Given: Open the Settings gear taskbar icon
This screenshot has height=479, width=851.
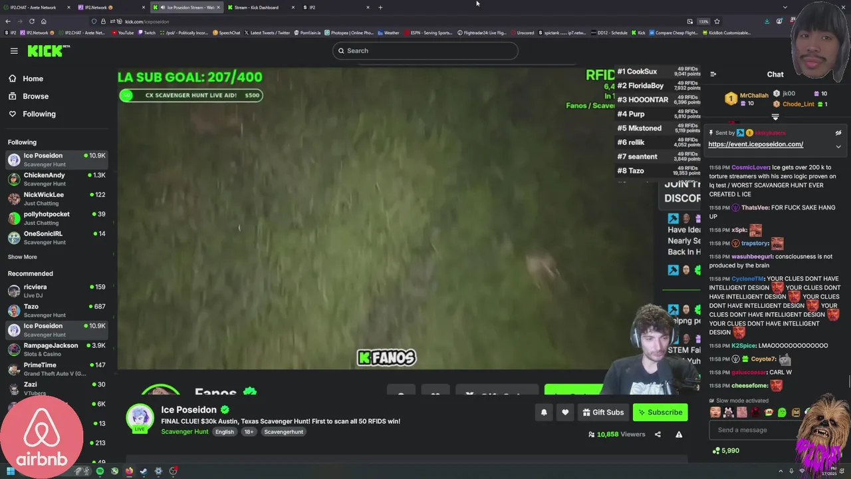Looking at the screenshot, I should (x=158, y=471).
